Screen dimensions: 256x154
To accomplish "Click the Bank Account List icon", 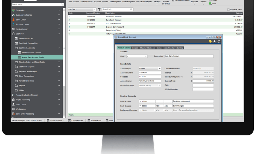I will tap(16, 38).
